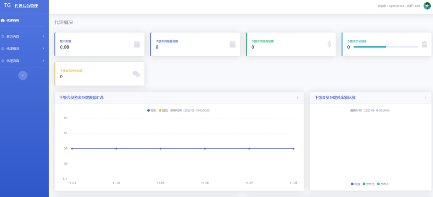Click the user avatar in the top-right corner
The height and width of the screenshot is (197, 433).
[x=427, y=6]
